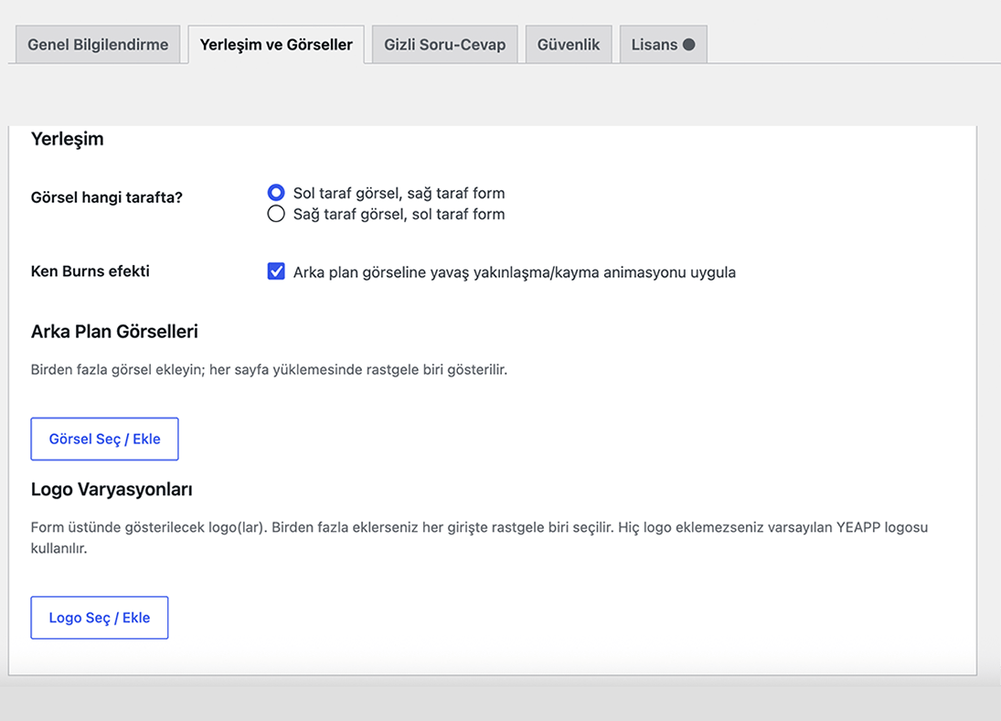Click the Logo Seç / Ekle button
This screenshot has height=721, width=1001.
[100, 618]
